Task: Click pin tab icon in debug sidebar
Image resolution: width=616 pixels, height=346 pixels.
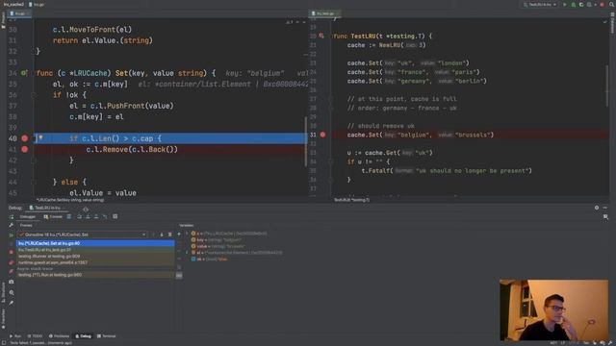Action: coord(12,303)
